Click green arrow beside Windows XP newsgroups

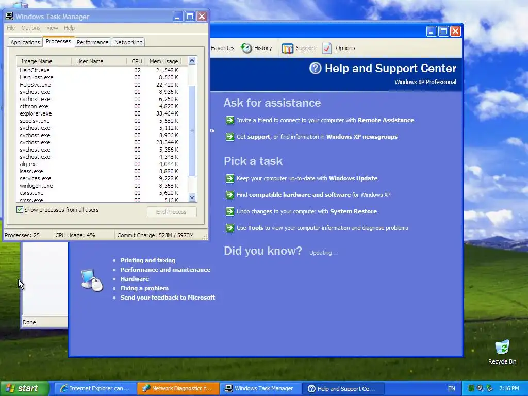point(229,137)
